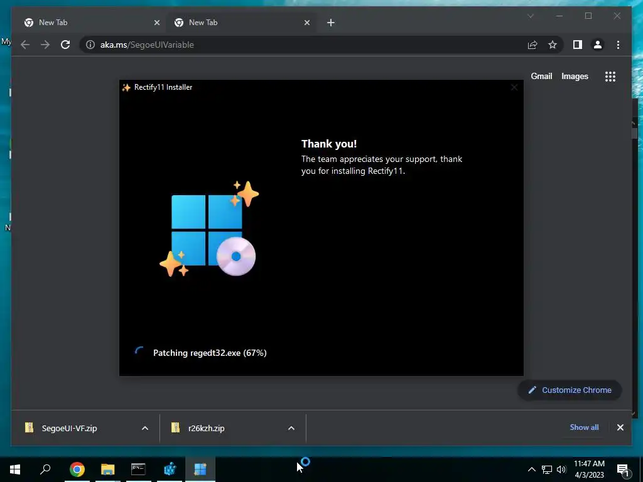This screenshot has height=482, width=643.
Task: Maximize the Chrome window
Action: pyautogui.click(x=588, y=16)
